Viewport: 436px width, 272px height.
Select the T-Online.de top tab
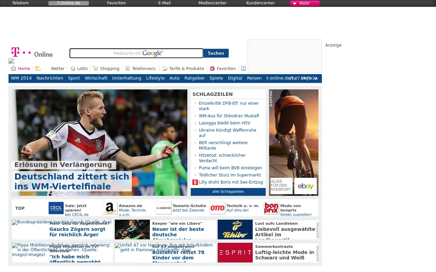(x=68, y=3)
